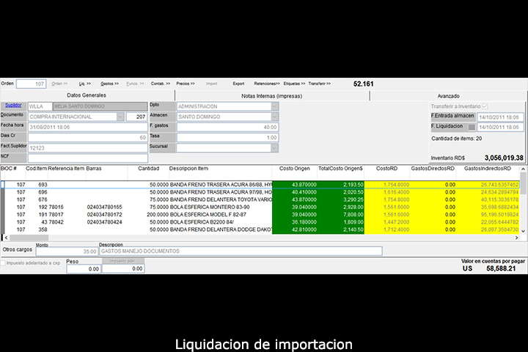Image resolution: width=528 pixels, height=352 pixels.
Task: Expand the Dpto ADMINISTRACION dropdown
Action: pos(274,106)
